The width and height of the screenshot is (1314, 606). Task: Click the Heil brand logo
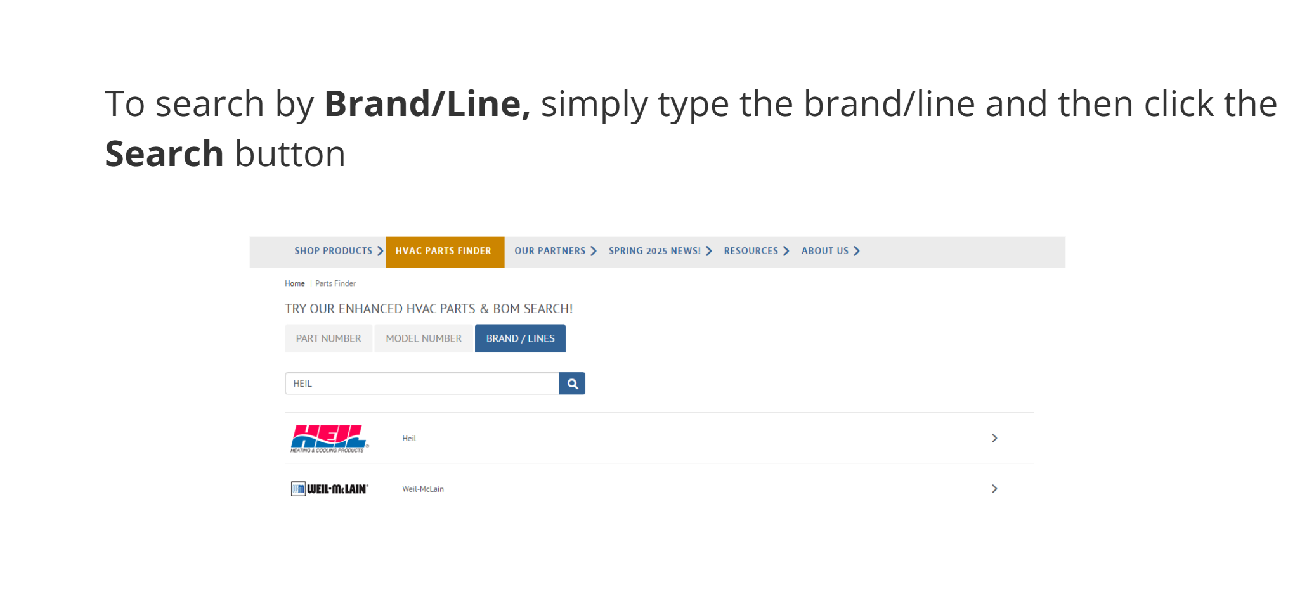click(x=329, y=438)
